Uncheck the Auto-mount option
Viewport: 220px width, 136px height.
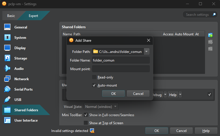pyautogui.click(x=94, y=85)
